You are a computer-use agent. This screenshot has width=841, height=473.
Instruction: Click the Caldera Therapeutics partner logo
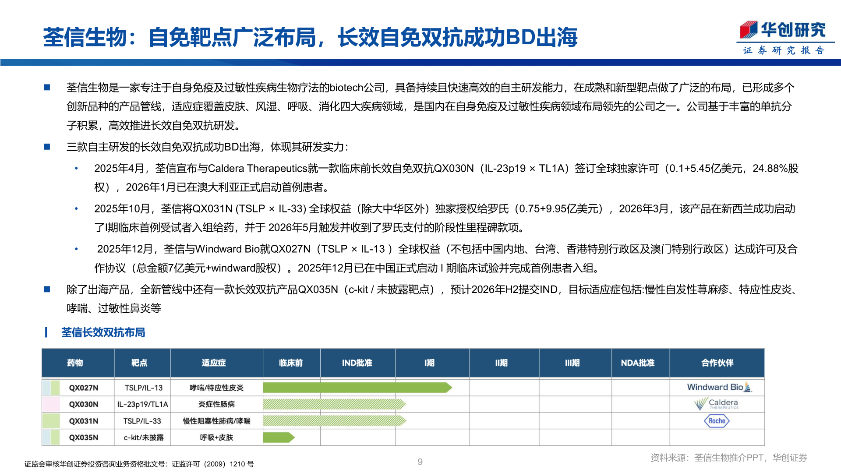(x=717, y=403)
